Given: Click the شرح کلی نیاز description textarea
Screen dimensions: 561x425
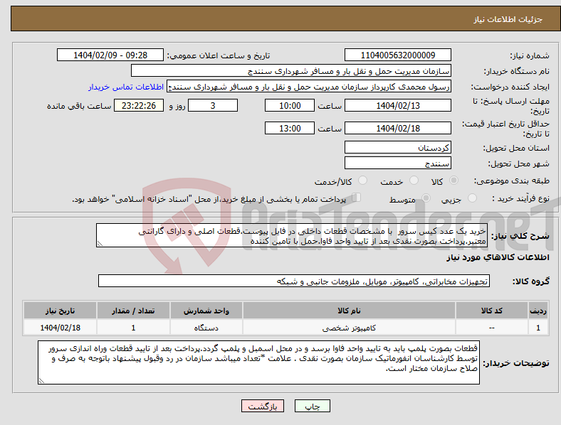Looking at the screenshot, I should 291,235.
